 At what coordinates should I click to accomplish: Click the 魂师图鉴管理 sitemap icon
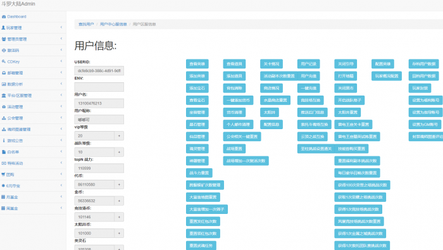click(x=4, y=129)
